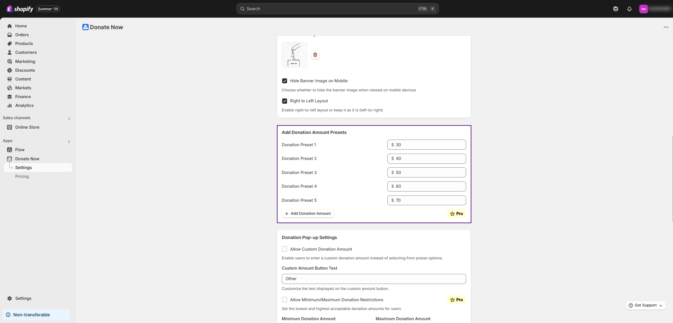The width and height of the screenshot is (673, 323).
Task: Click the Add Donation Amount Presets heading
Action: (314, 133)
